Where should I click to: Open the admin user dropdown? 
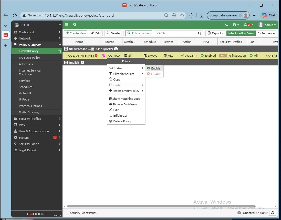coord(267,25)
